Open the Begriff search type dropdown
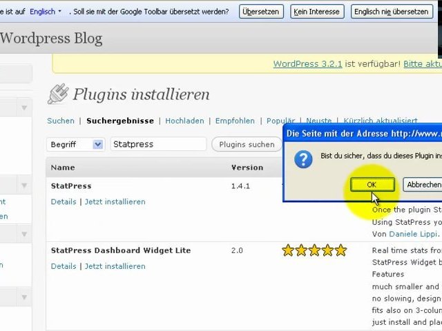This screenshot has height=331, width=442. (75, 144)
